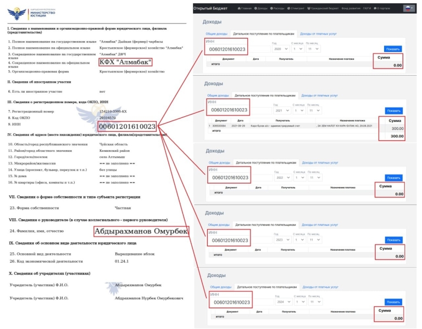Select Детальное поступление tab in 2022 panel
Viewport: 422px width, 329px height.
[266, 162]
